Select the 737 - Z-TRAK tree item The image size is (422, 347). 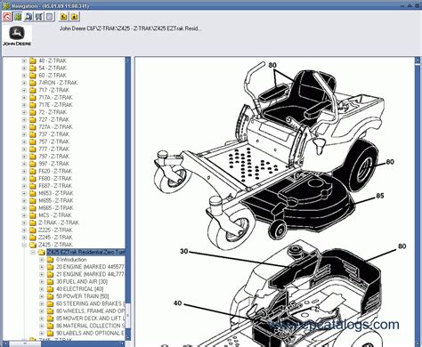pos(54,134)
